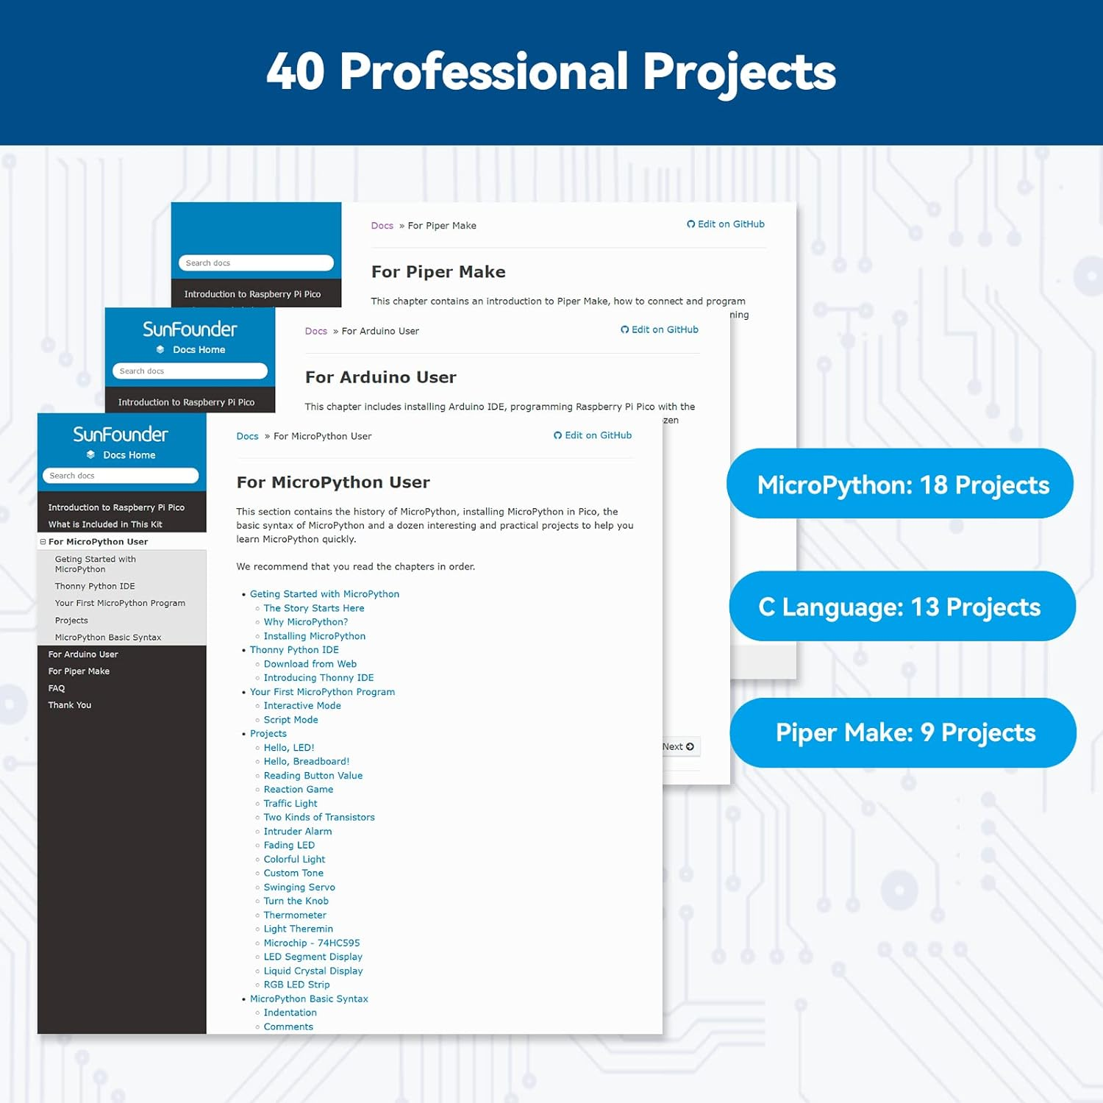Screen dimensions: 1103x1103
Task: Select FAQ in the sidebar
Action: (56, 688)
